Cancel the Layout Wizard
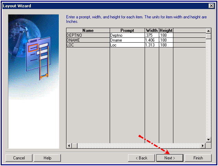This screenshot has height=166, width=218. click(x=19, y=158)
